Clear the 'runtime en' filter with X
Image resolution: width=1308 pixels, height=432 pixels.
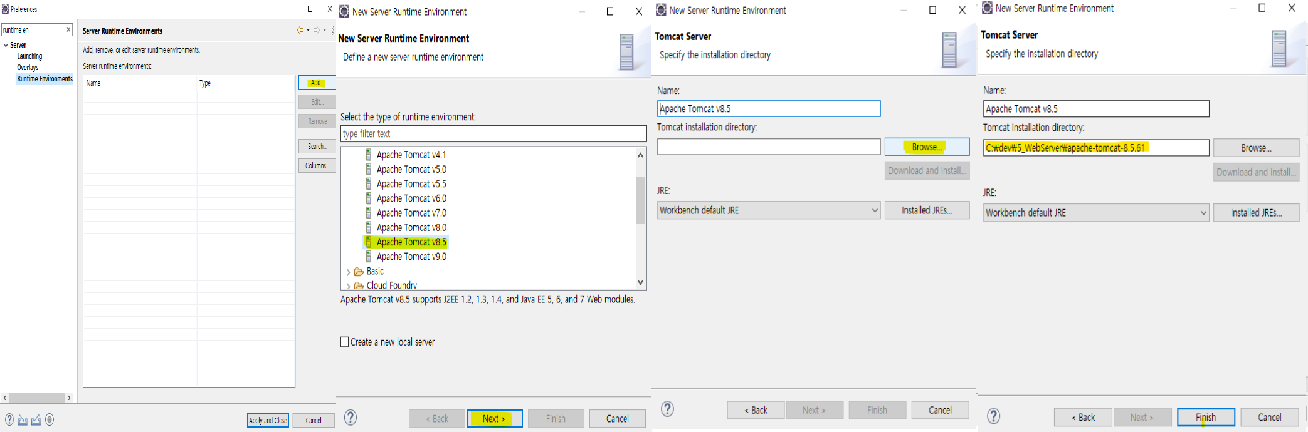[68, 29]
